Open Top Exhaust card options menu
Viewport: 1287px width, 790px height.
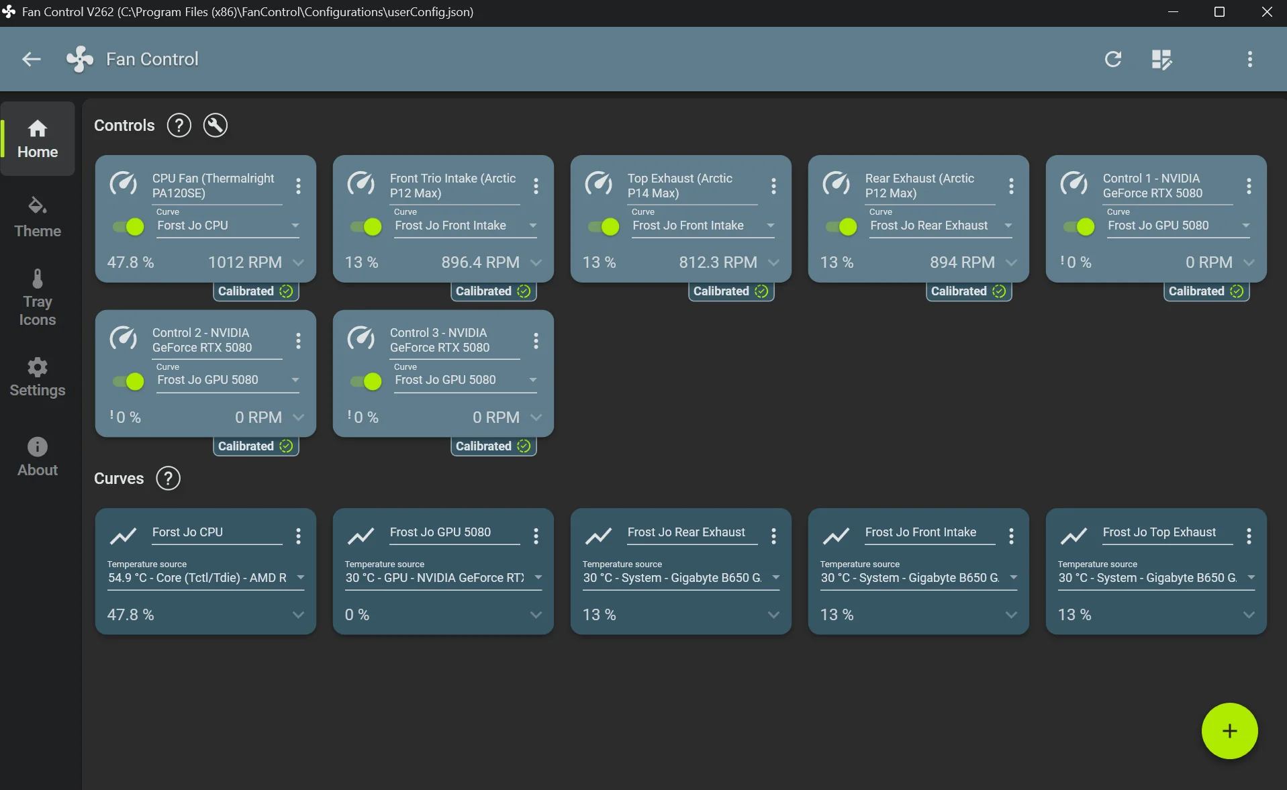coord(773,186)
